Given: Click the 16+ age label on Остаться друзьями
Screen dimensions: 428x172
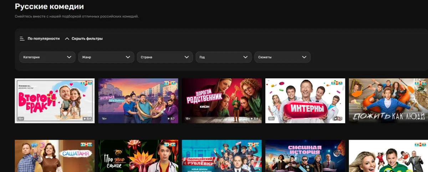Looking at the screenshot, I should point(105,119).
